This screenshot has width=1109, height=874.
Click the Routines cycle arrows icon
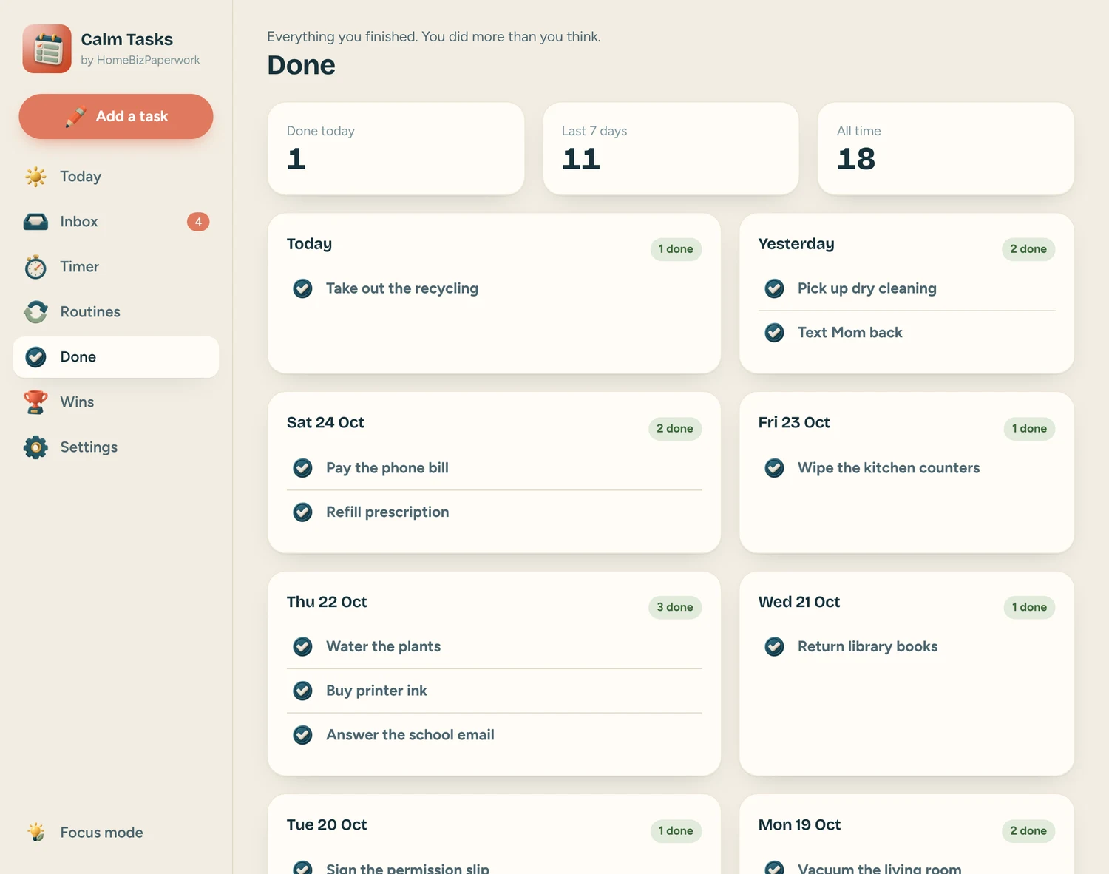click(x=35, y=312)
